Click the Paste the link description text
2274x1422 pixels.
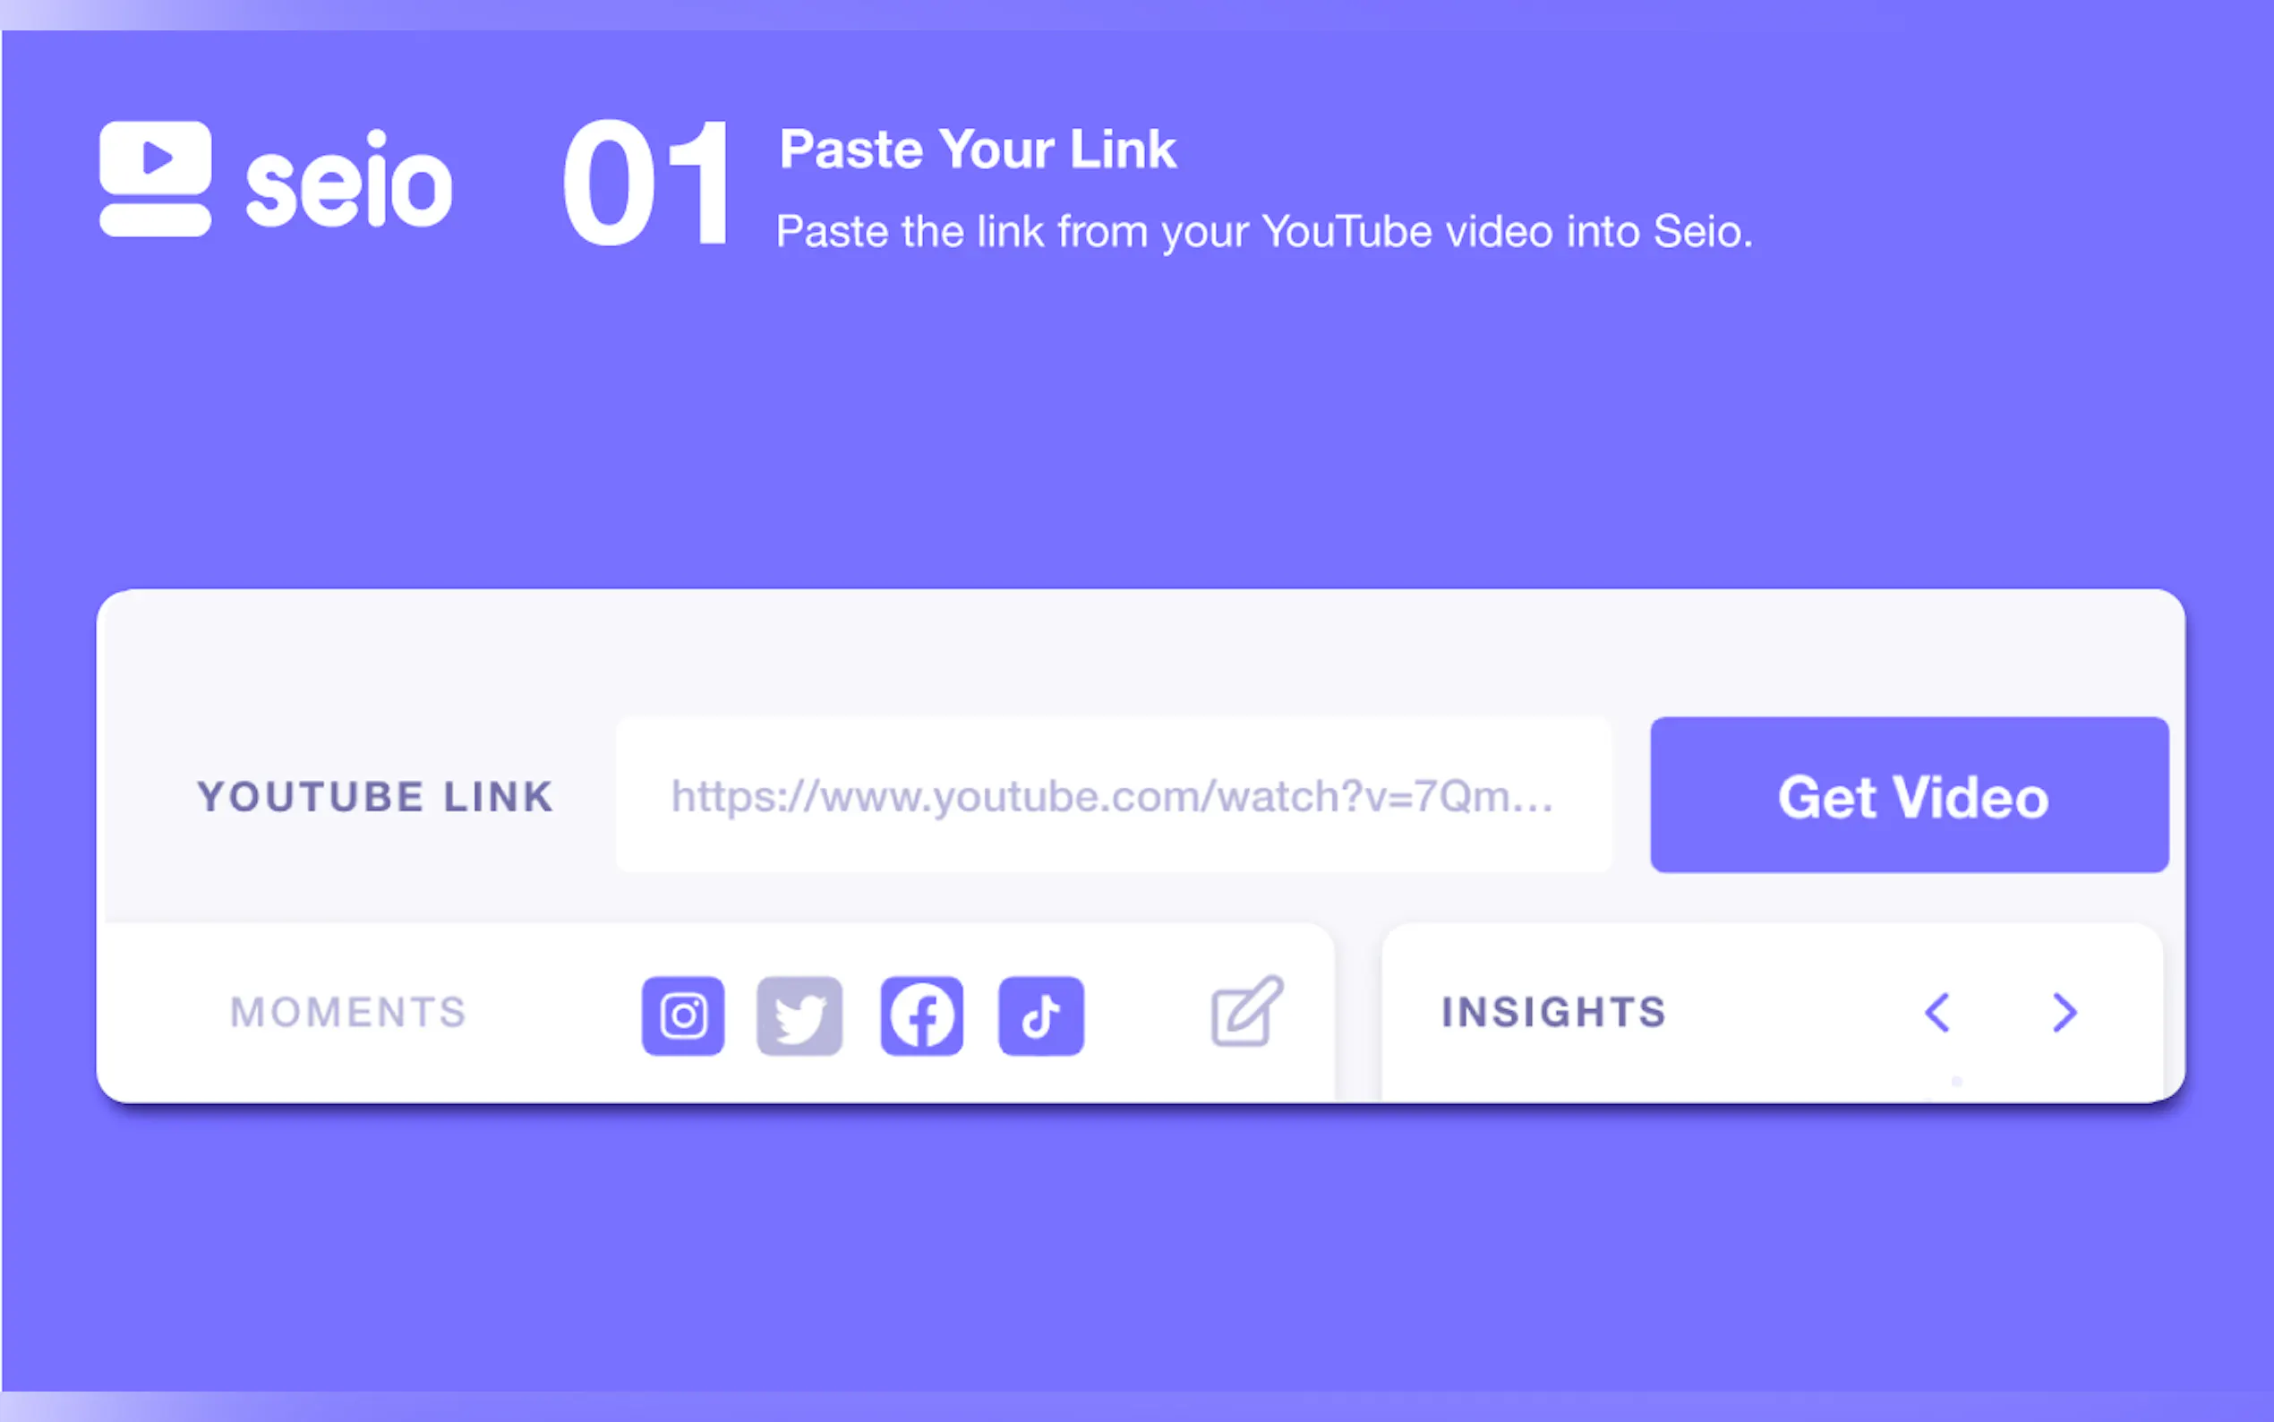1264,231
